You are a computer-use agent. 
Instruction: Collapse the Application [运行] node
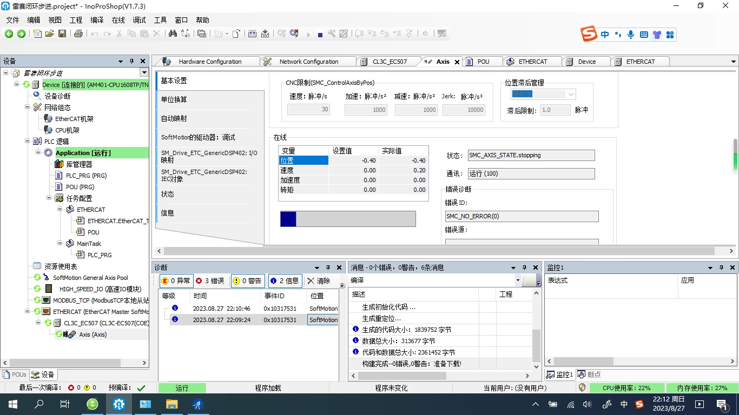tap(38, 153)
